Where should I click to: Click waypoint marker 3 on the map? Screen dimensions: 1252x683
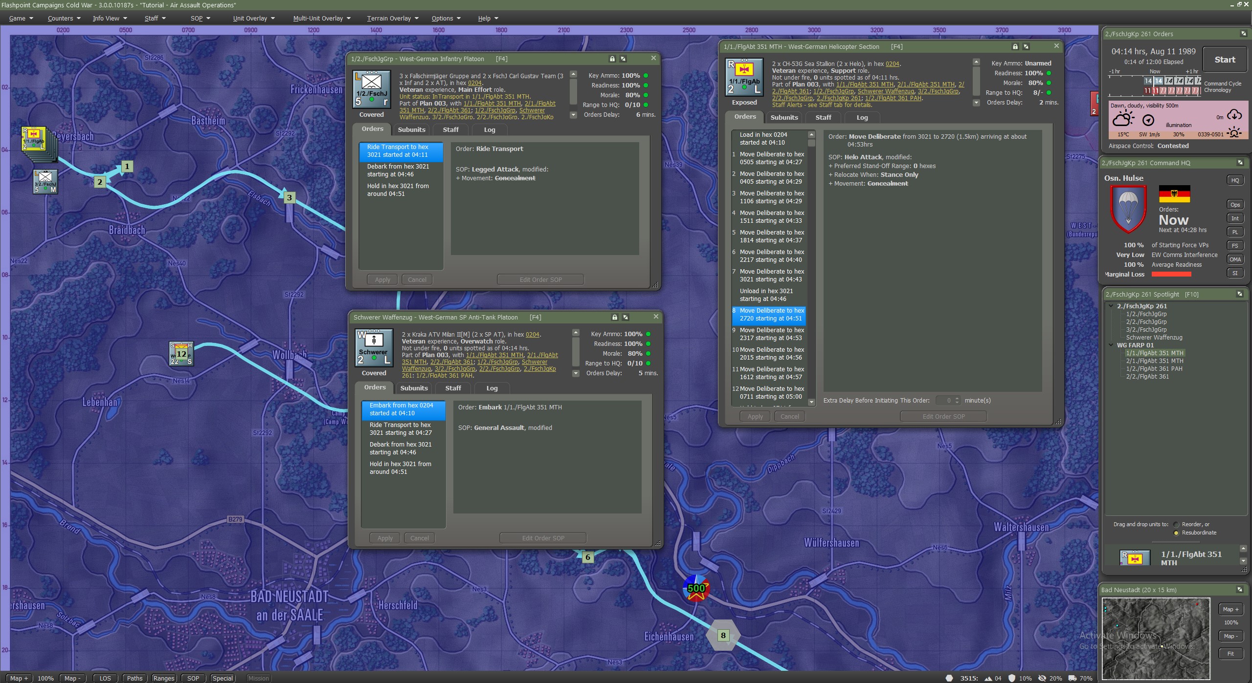pyautogui.click(x=289, y=197)
